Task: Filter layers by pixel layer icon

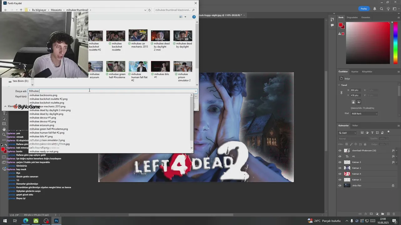Action: point(362,133)
